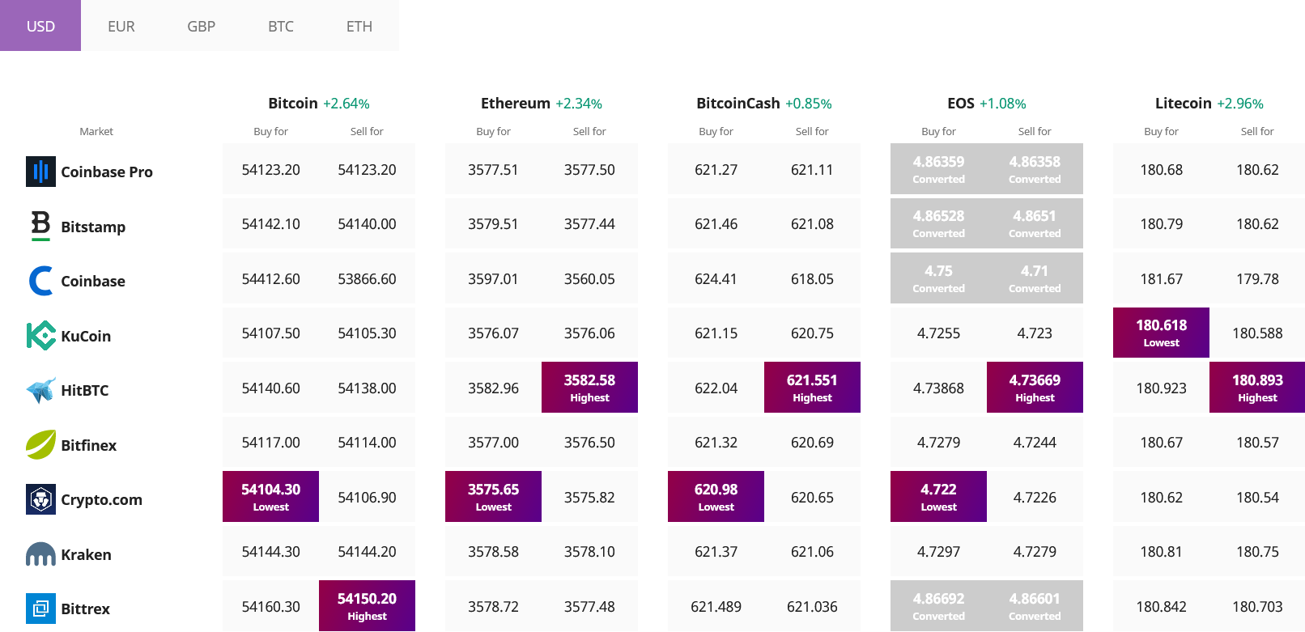Viewport: 1305px width, 632px height.
Task: Click Bittrex BitcoinCash buy price 621.489
Action: point(716,606)
